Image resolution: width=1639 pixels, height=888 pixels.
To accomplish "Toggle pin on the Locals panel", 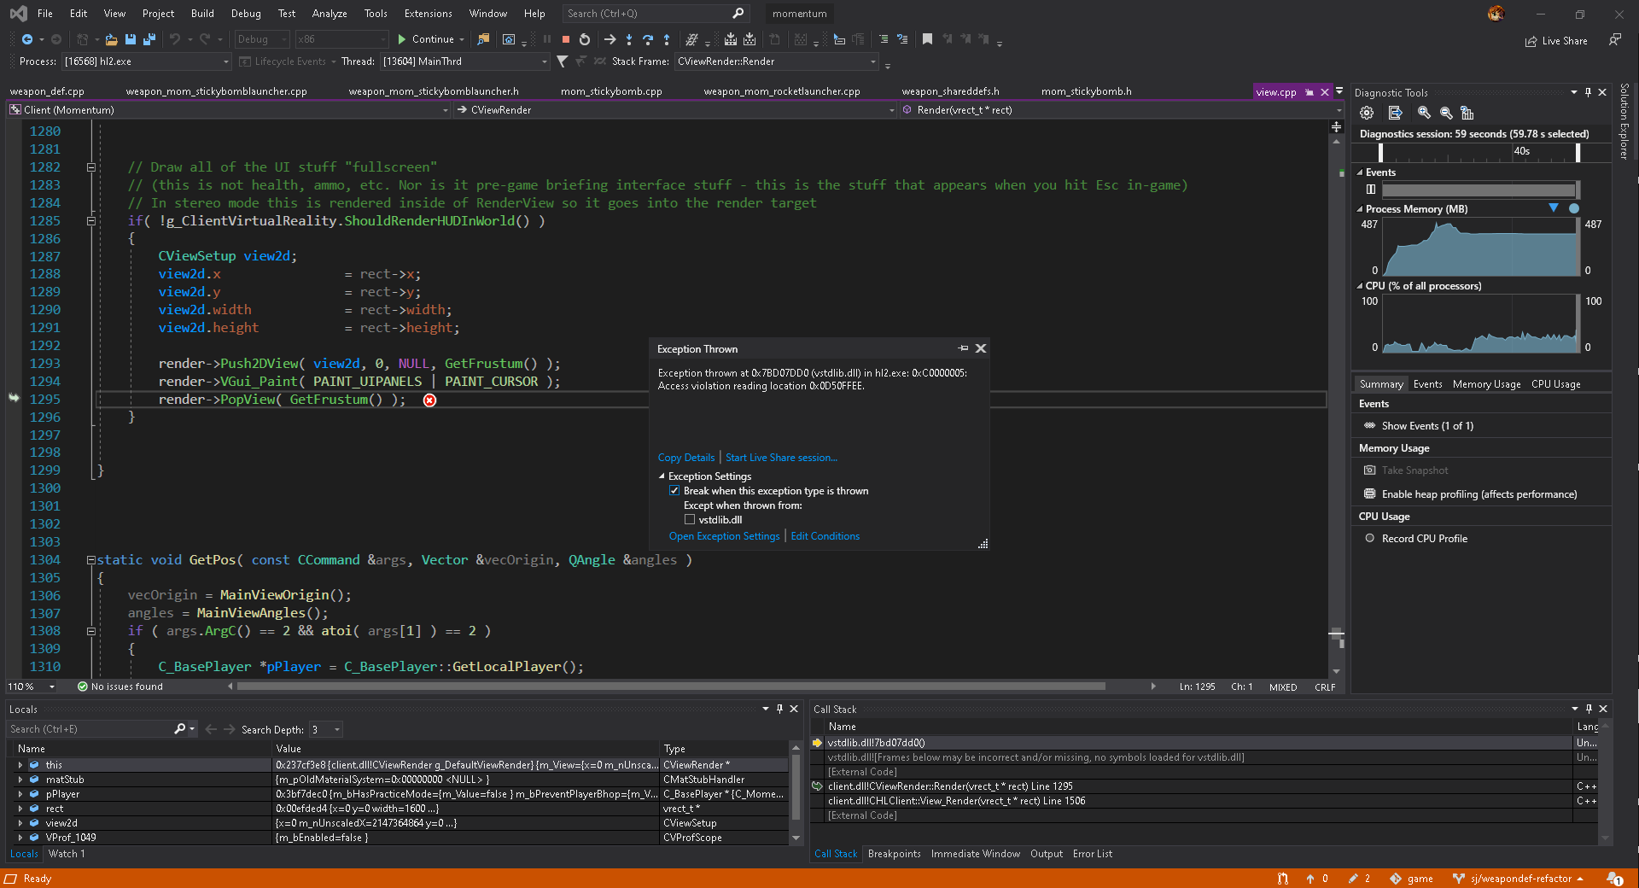I will pyautogui.click(x=779, y=709).
